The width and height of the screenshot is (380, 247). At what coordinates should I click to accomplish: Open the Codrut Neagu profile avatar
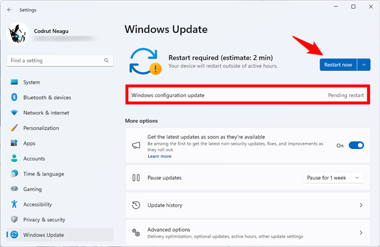pyautogui.click(x=18, y=33)
